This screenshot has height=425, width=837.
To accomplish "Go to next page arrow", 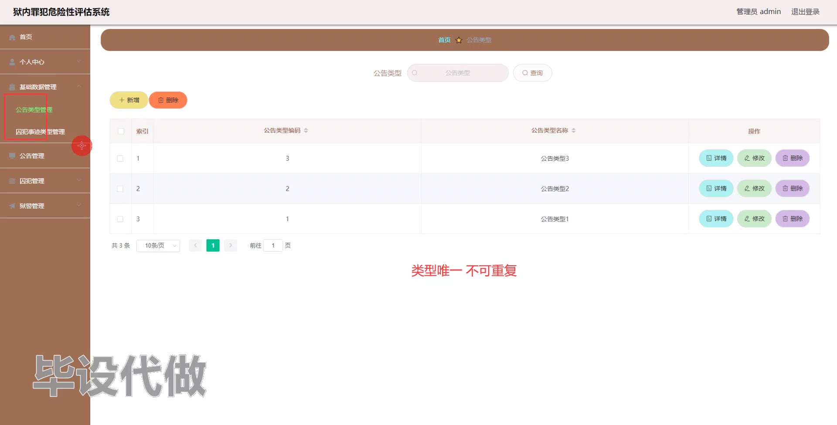I will (x=231, y=246).
